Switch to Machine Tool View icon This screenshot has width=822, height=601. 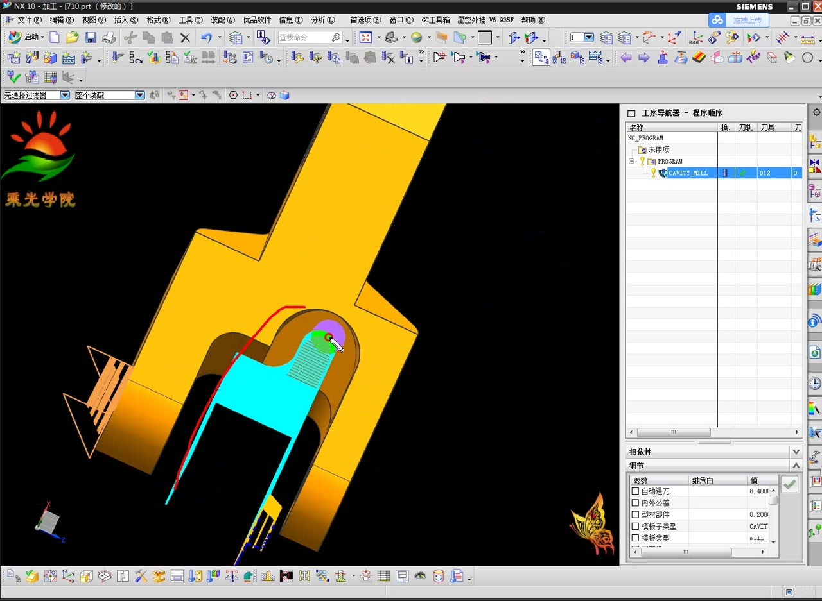pos(559,58)
